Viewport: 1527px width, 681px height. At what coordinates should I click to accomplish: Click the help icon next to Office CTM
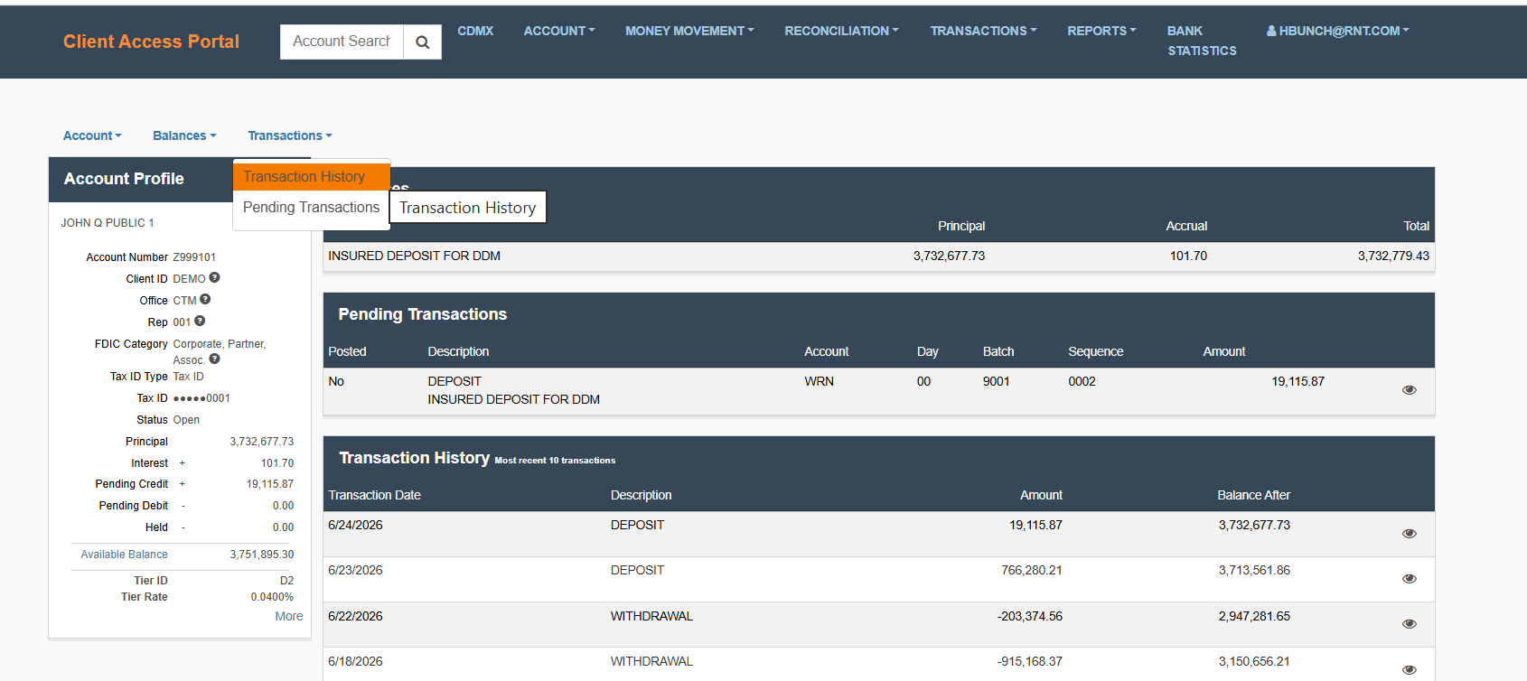[205, 300]
